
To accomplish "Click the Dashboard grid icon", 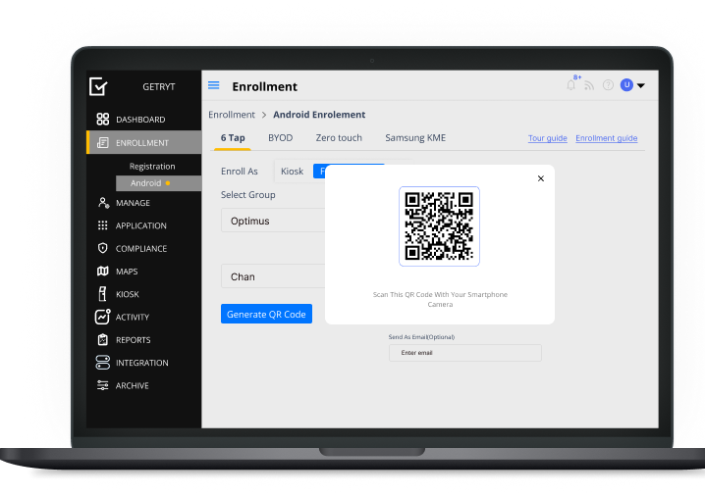I will tap(102, 119).
